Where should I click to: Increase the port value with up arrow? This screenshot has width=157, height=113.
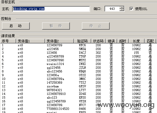(122, 7)
